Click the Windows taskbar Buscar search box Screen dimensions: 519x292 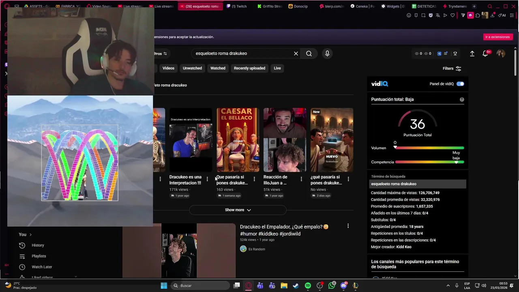[x=200, y=286]
